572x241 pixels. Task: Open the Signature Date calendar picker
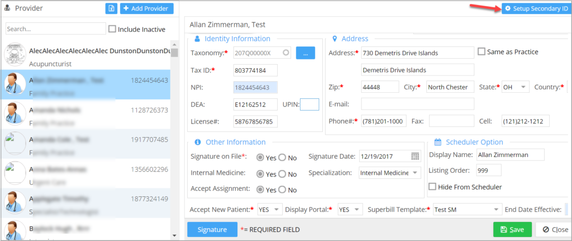coord(415,156)
